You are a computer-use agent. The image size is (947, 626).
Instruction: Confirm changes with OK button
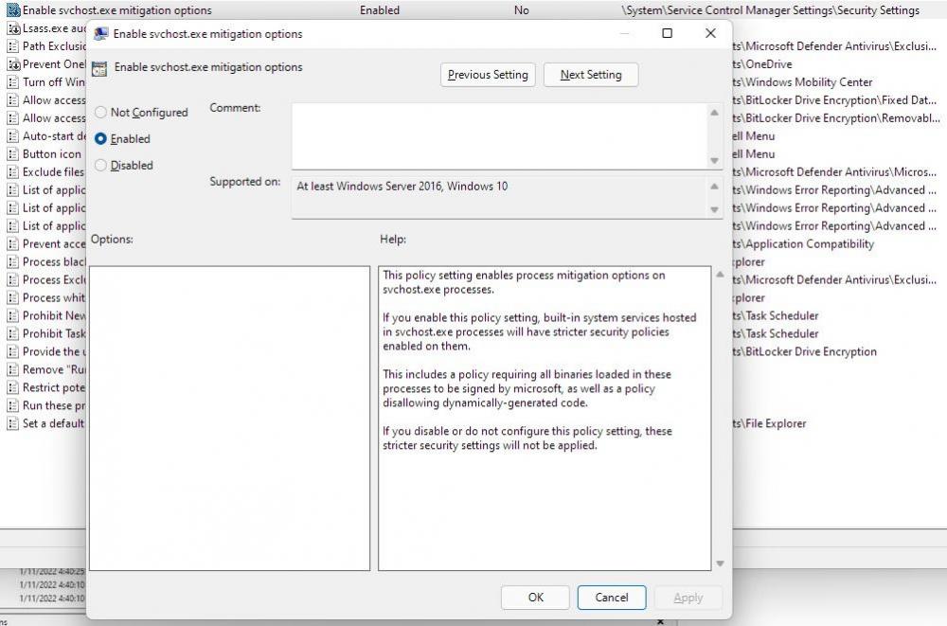(x=535, y=598)
